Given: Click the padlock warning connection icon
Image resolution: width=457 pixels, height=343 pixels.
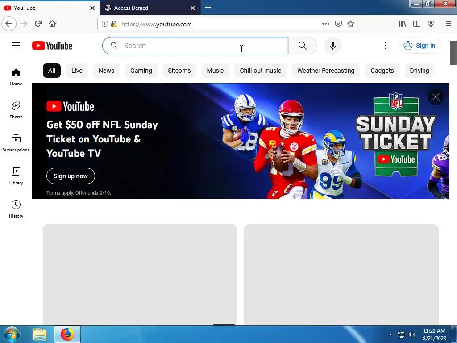Looking at the screenshot, I should tap(114, 24).
